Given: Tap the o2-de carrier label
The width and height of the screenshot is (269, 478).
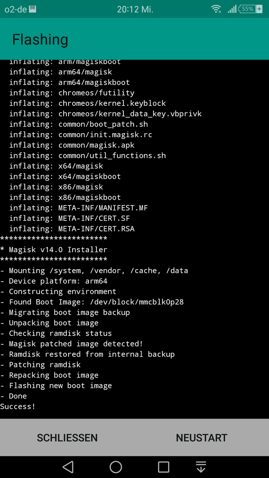Looking at the screenshot, I should (x=15, y=9).
